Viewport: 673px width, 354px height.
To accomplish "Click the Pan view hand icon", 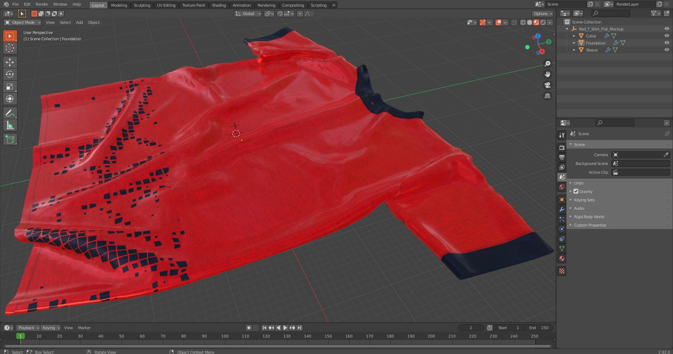I will [x=548, y=74].
